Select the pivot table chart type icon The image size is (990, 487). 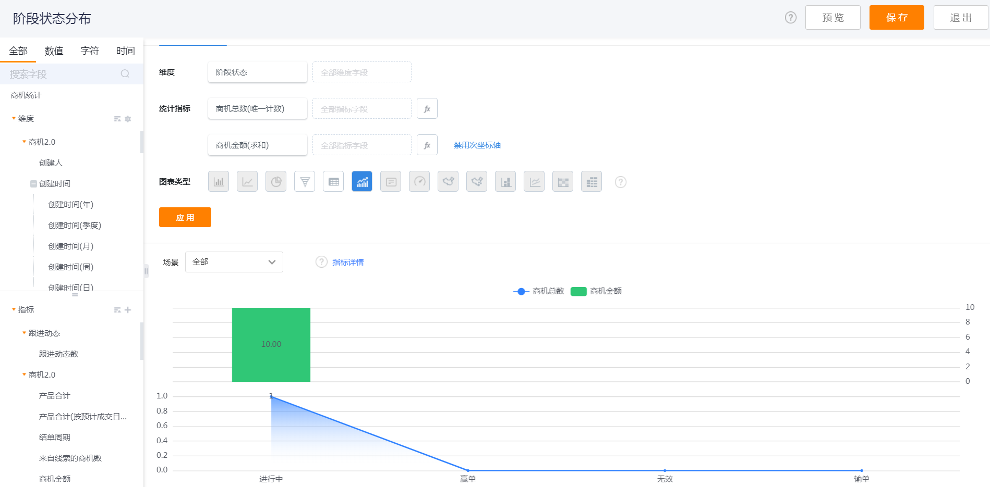pyautogui.click(x=591, y=182)
